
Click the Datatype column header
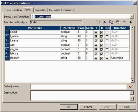[69, 28]
